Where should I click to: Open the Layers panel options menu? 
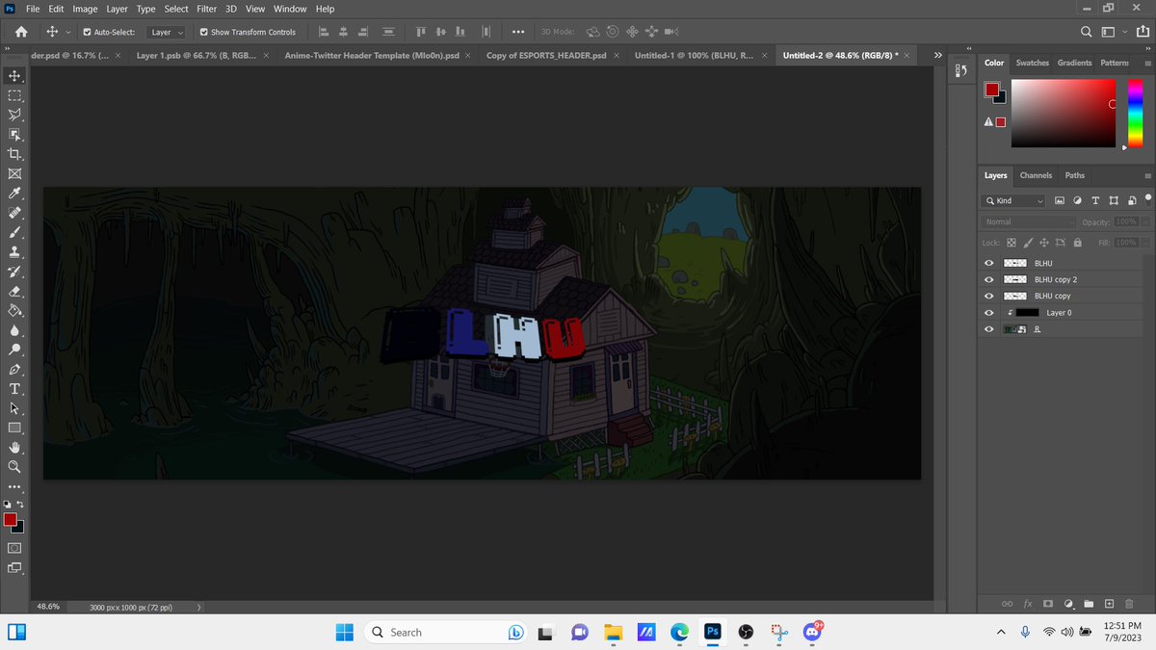(x=1146, y=175)
